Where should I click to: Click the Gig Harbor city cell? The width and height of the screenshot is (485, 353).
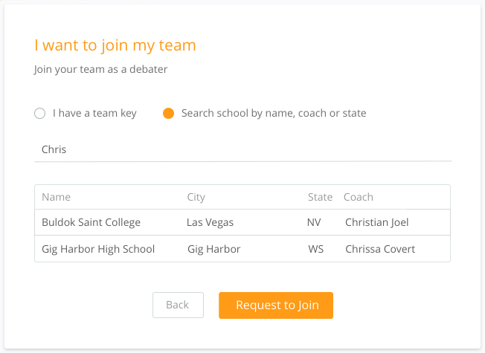click(213, 249)
